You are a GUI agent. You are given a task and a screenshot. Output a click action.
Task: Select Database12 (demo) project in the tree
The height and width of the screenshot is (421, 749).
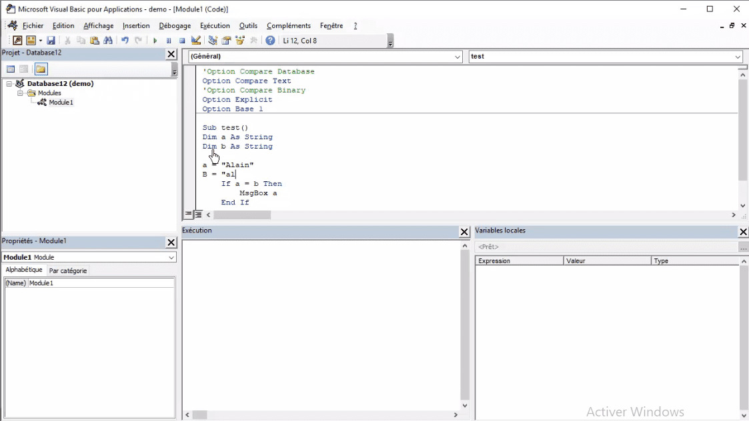tap(60, 83)
